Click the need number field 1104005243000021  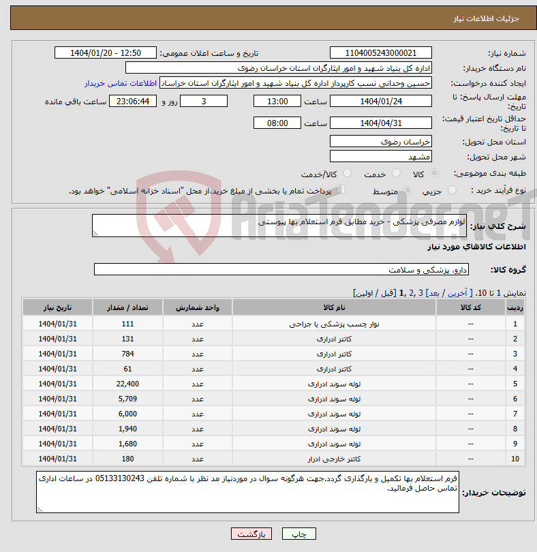pyautogui.click(x=381, y=52)
